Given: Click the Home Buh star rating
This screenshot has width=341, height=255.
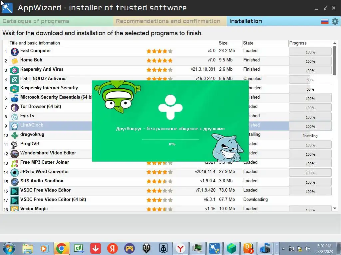Looking at the screenshot, I should [x=160, y=61].
